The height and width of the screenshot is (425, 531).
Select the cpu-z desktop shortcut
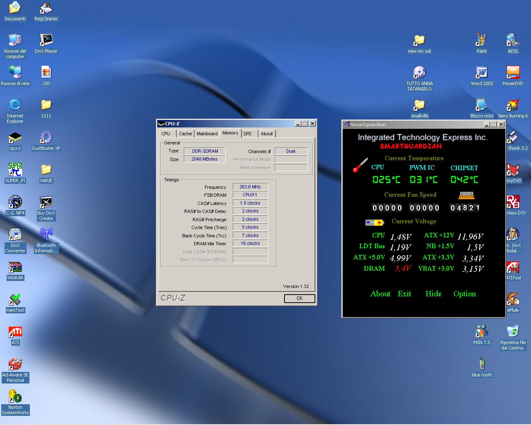[15, 141]
